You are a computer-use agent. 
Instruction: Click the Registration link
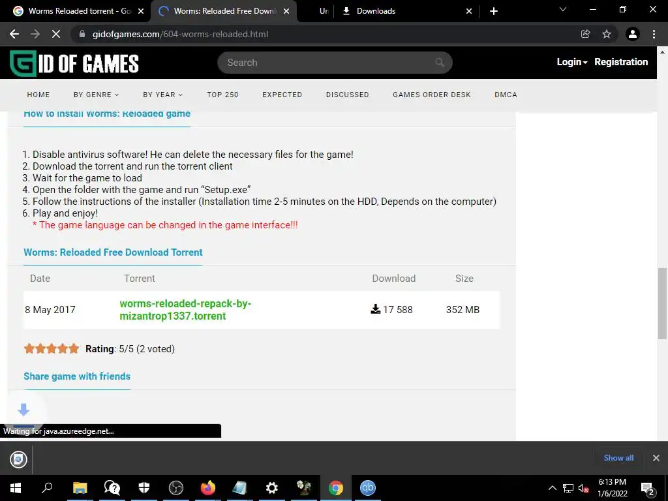pyautogui.click(x=621, y=62)
